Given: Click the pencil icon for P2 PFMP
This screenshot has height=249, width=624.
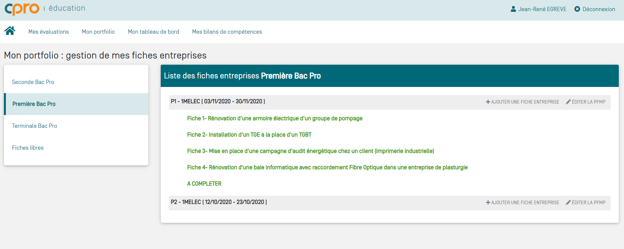Looking at the screenshot, I should tap(568, 203).
